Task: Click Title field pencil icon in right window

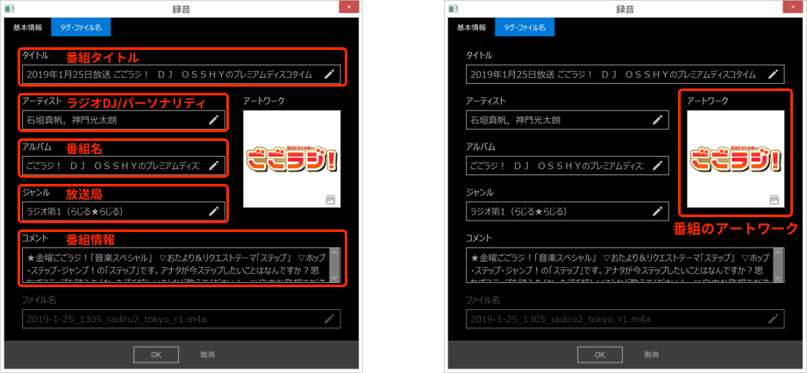Action: click(773, 74)
